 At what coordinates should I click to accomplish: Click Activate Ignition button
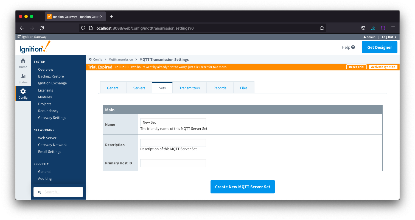(383, 67)
